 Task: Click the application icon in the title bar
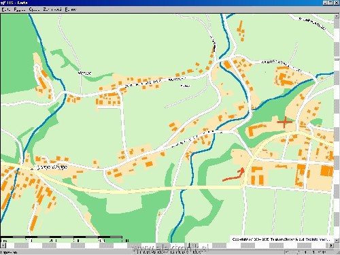click(3, 3)
